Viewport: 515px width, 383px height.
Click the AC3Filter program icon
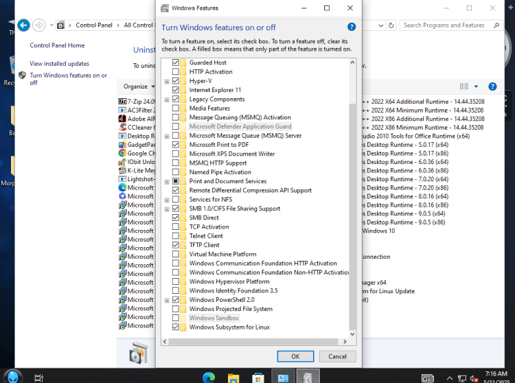(122, 110)
